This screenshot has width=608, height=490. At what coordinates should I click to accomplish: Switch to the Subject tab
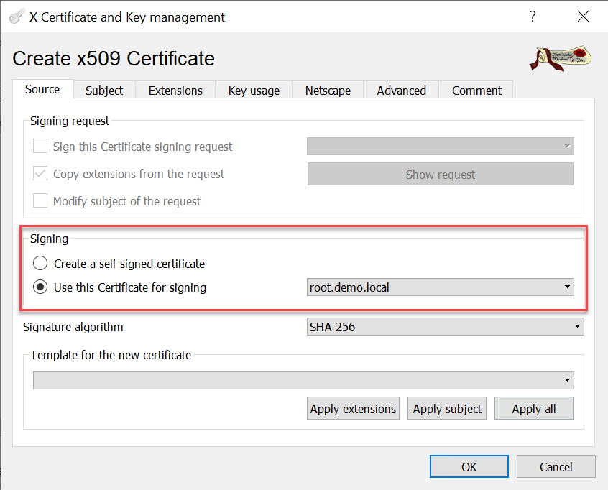(104, 91)
